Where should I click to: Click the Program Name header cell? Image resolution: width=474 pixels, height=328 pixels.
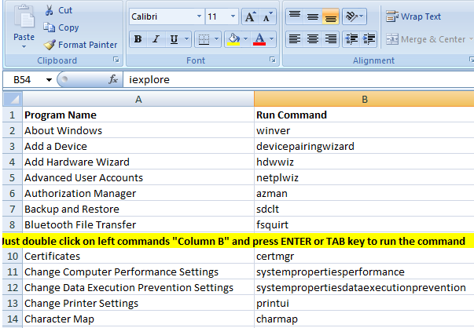click(x=138, y=115)
